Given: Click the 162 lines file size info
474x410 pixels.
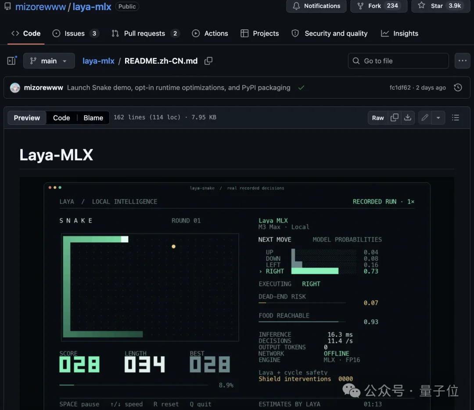Looking at the screenshot, I should pos(165,117).
